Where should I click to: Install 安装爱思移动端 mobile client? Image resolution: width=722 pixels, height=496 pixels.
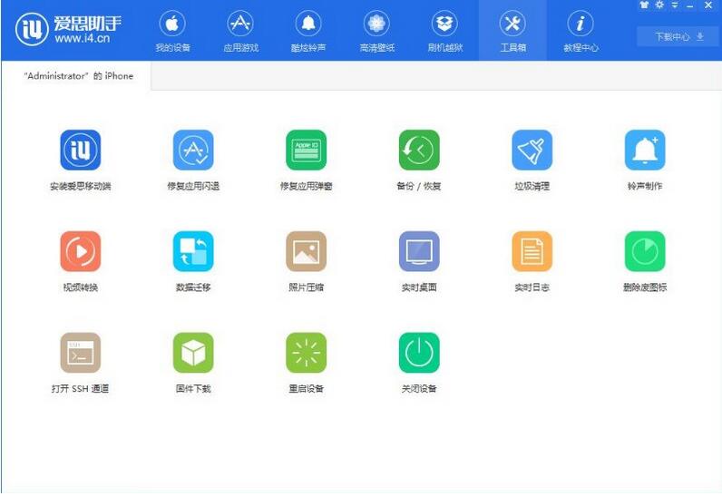tap(80, 151)
